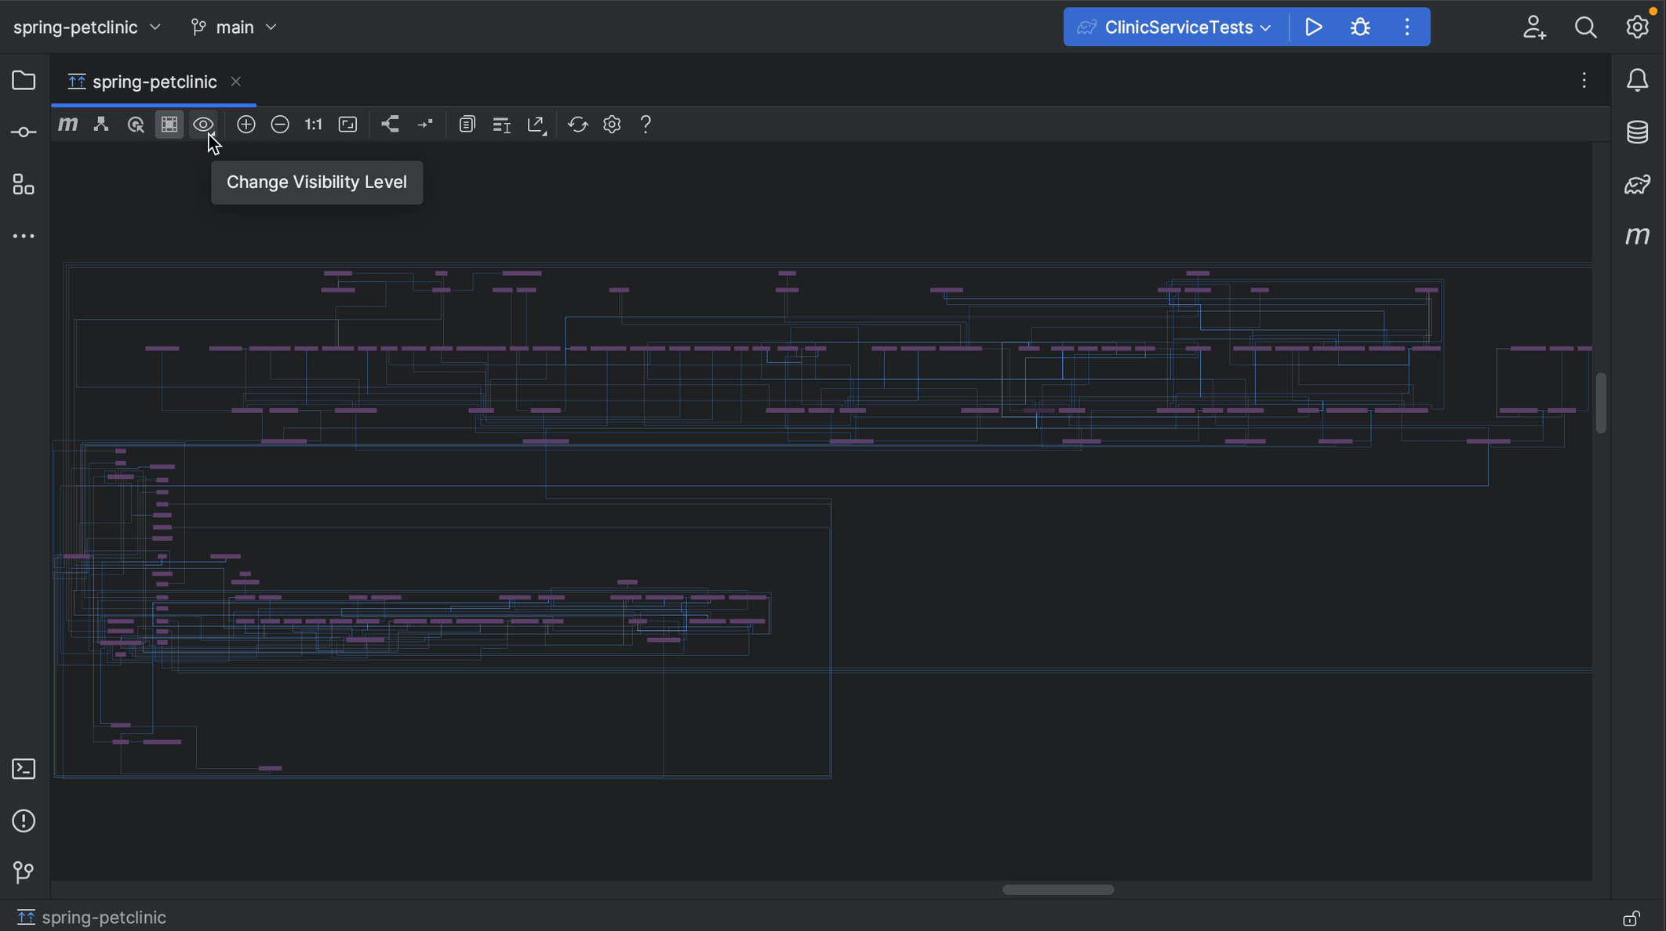The height and width of the screenshot is (931, 1666).
Task: Toggle the Maven dependencies m button
Action: [67, 125]
